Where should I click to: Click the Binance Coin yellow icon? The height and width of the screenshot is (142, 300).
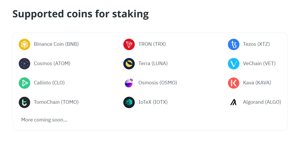click(x=24, y=45)
